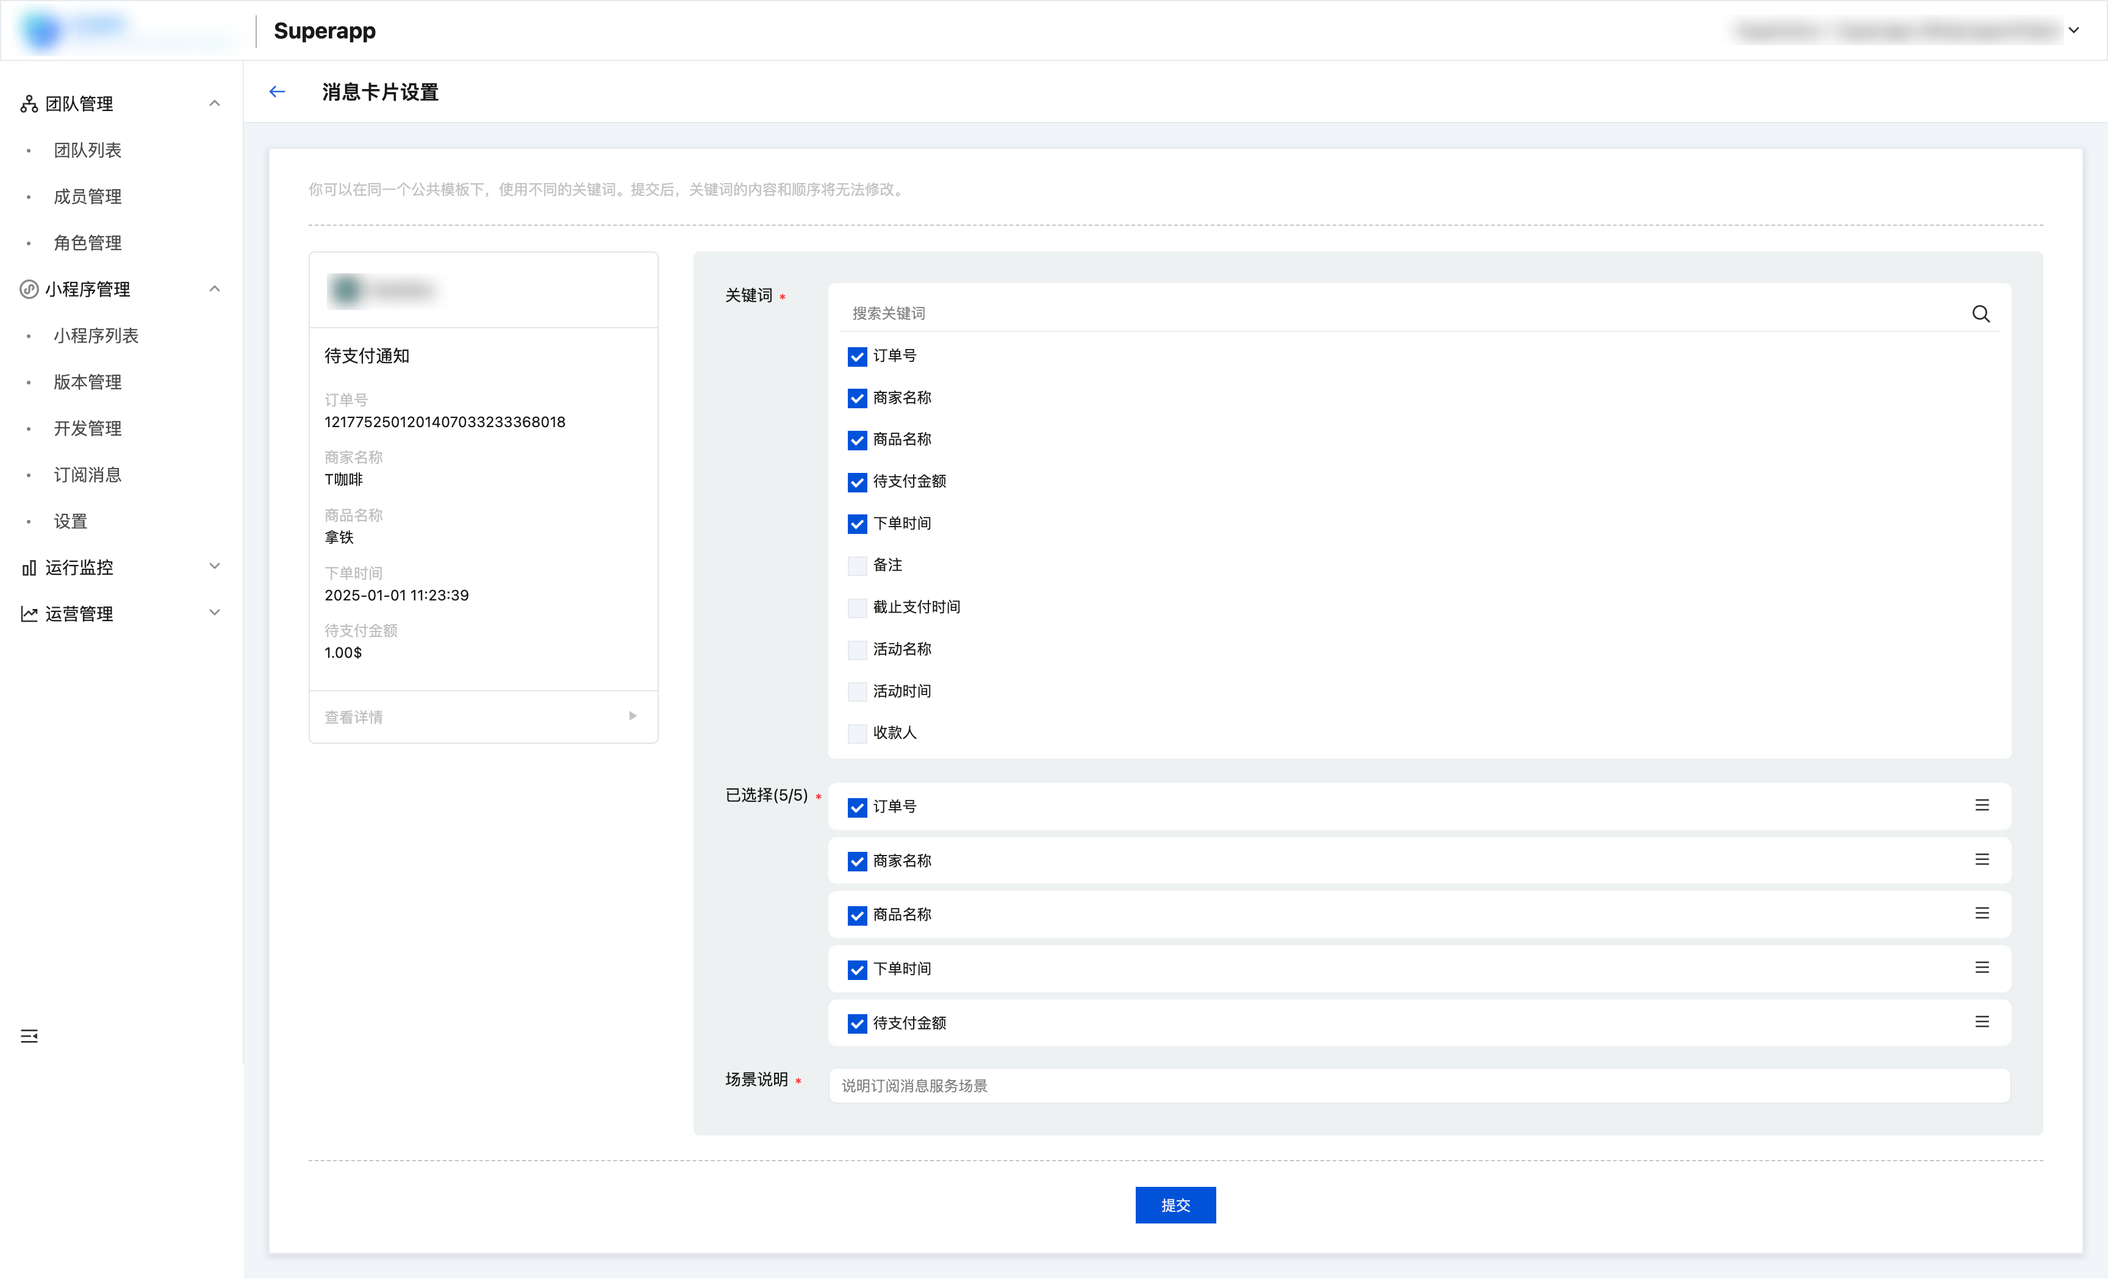Screen dimensions: 2108x1279
Task: Click drag handle icon for 下单时间 row
Action: pyautogui.click(x=1981, y=967)
